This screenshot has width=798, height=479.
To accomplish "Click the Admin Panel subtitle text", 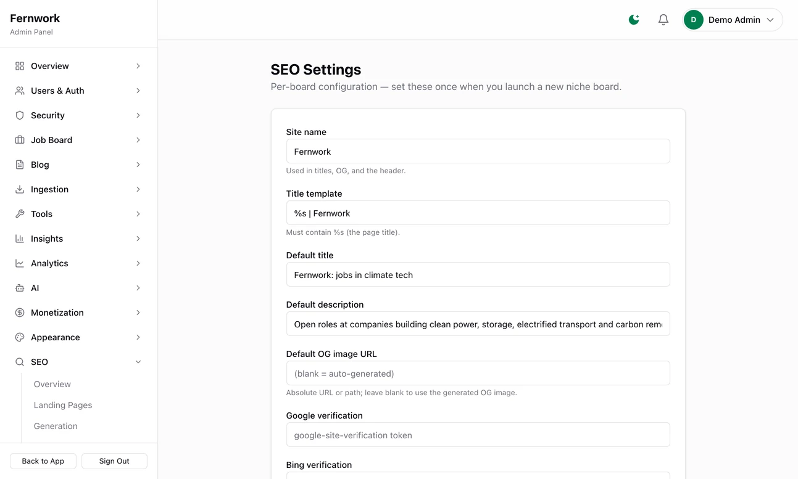I will click(31, 32).
